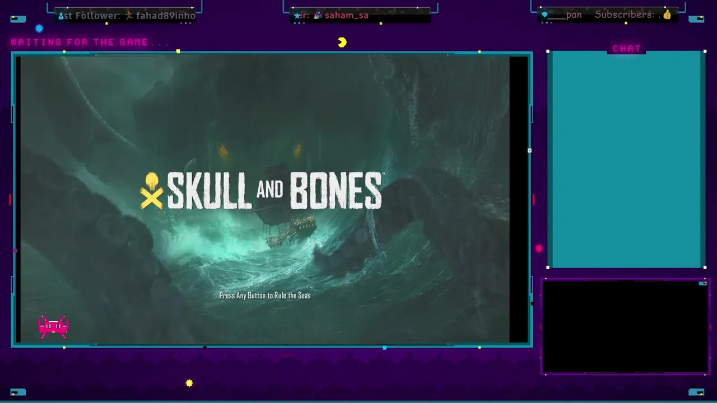Click the running man icon before fahad89inho

point(129,16)
